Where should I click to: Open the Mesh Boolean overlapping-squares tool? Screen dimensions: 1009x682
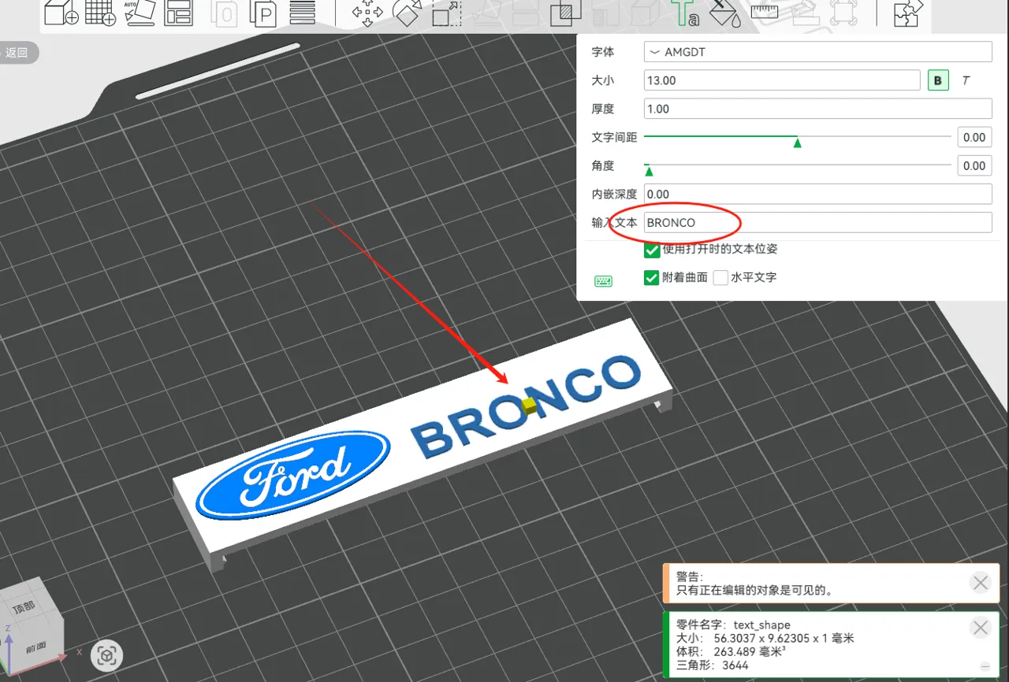pyautogui.click(x=564, y=13)
